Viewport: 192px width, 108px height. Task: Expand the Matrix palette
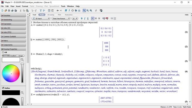tap(13, 41)
